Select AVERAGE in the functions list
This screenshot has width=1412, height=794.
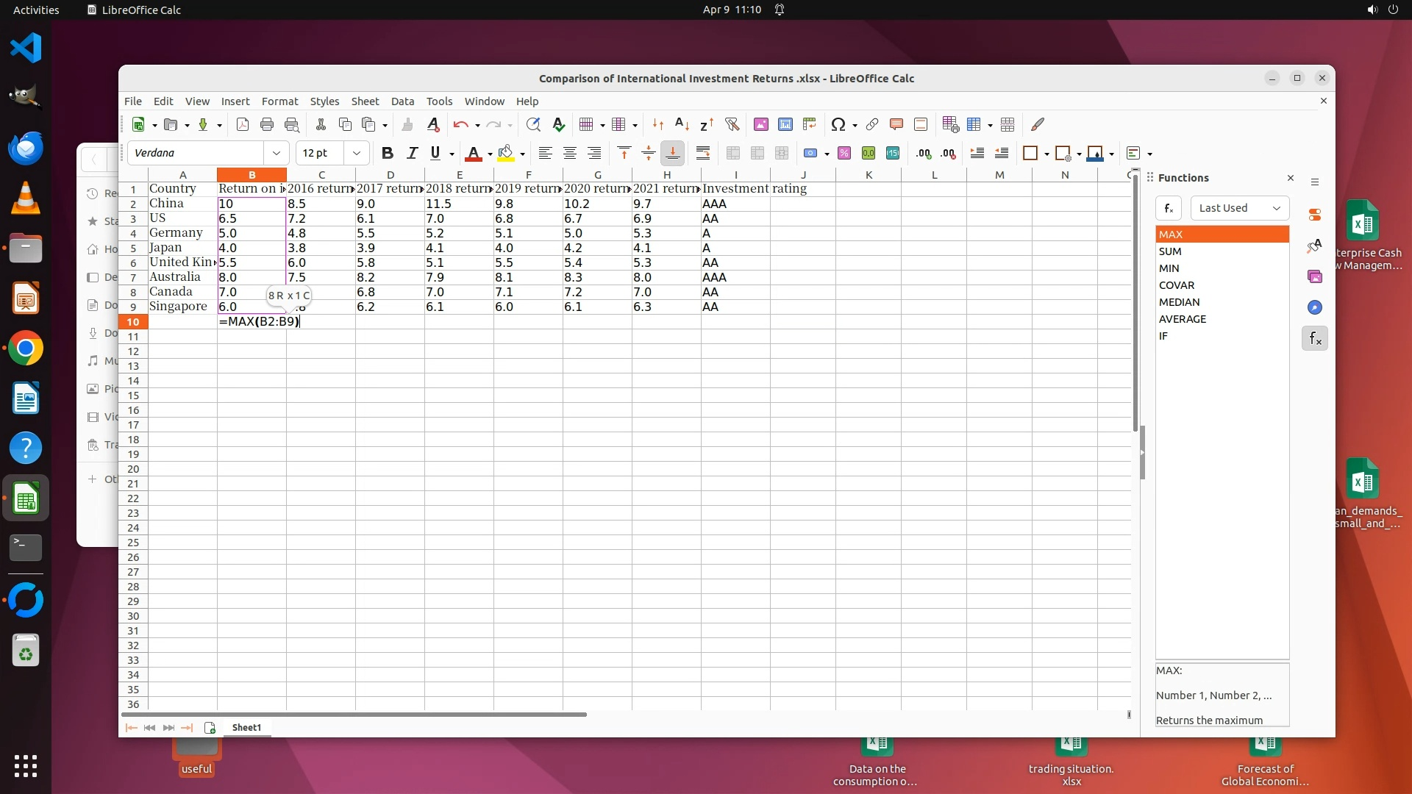[x=1183, y=319]
